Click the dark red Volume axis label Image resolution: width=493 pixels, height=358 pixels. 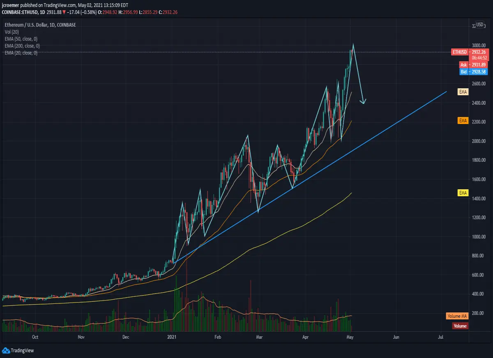click(x=460, y=326)
